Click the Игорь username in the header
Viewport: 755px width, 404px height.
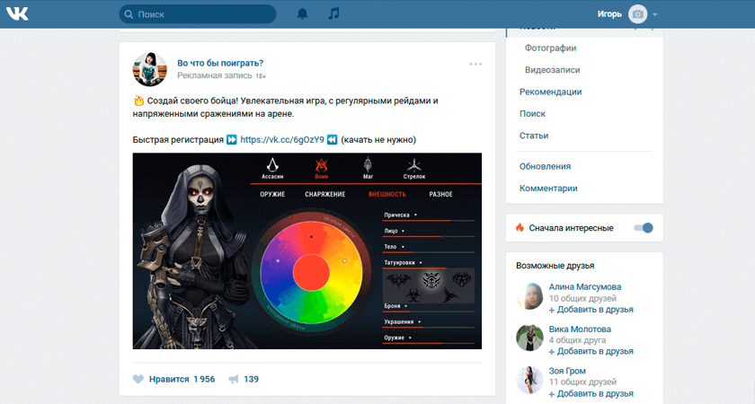(609, 14)
